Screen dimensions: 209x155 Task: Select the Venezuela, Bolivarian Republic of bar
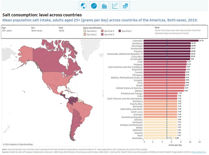pyautogui.click(x=167, y=54)
